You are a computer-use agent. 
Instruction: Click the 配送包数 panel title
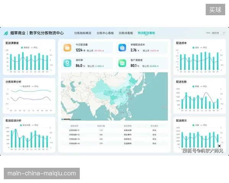tap(181, 82)
